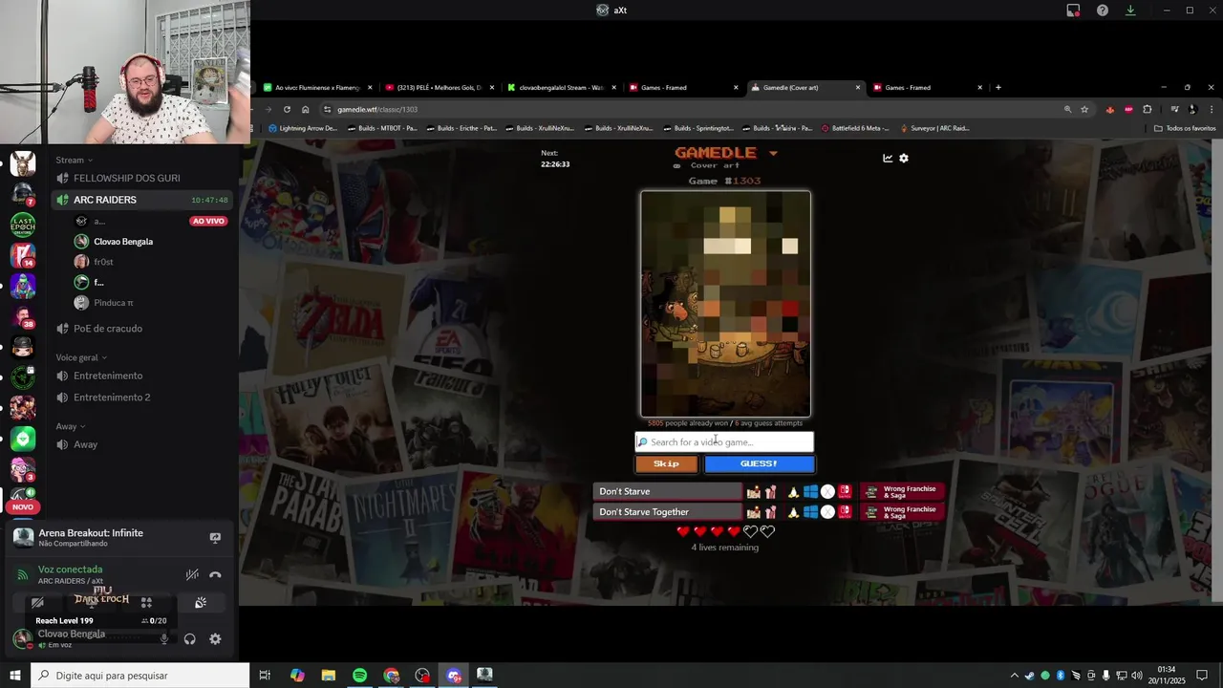Share Arena Breakout: Infinite screen icon
Viewport: 1223px width, 688px height.
coord(215,538)
